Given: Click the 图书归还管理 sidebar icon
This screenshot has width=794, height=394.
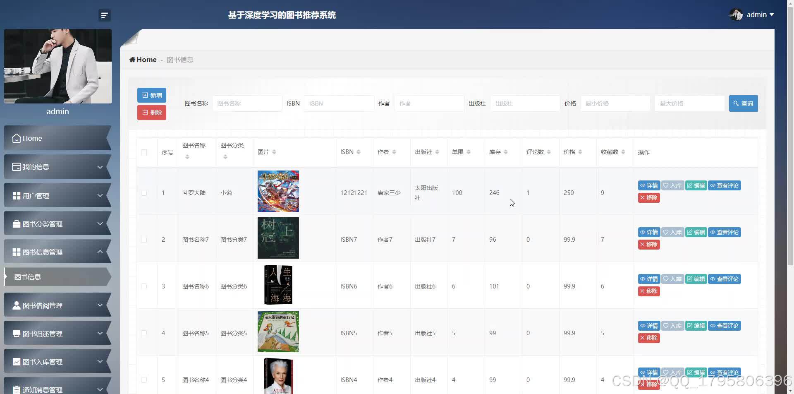Looking at the screenshot, I should [17, 334].
